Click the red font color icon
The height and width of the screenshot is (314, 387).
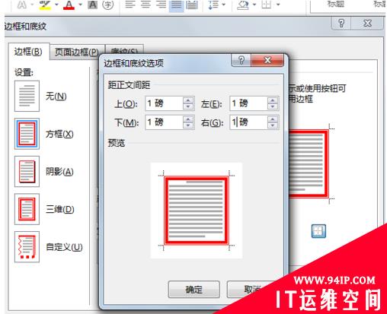69,5
